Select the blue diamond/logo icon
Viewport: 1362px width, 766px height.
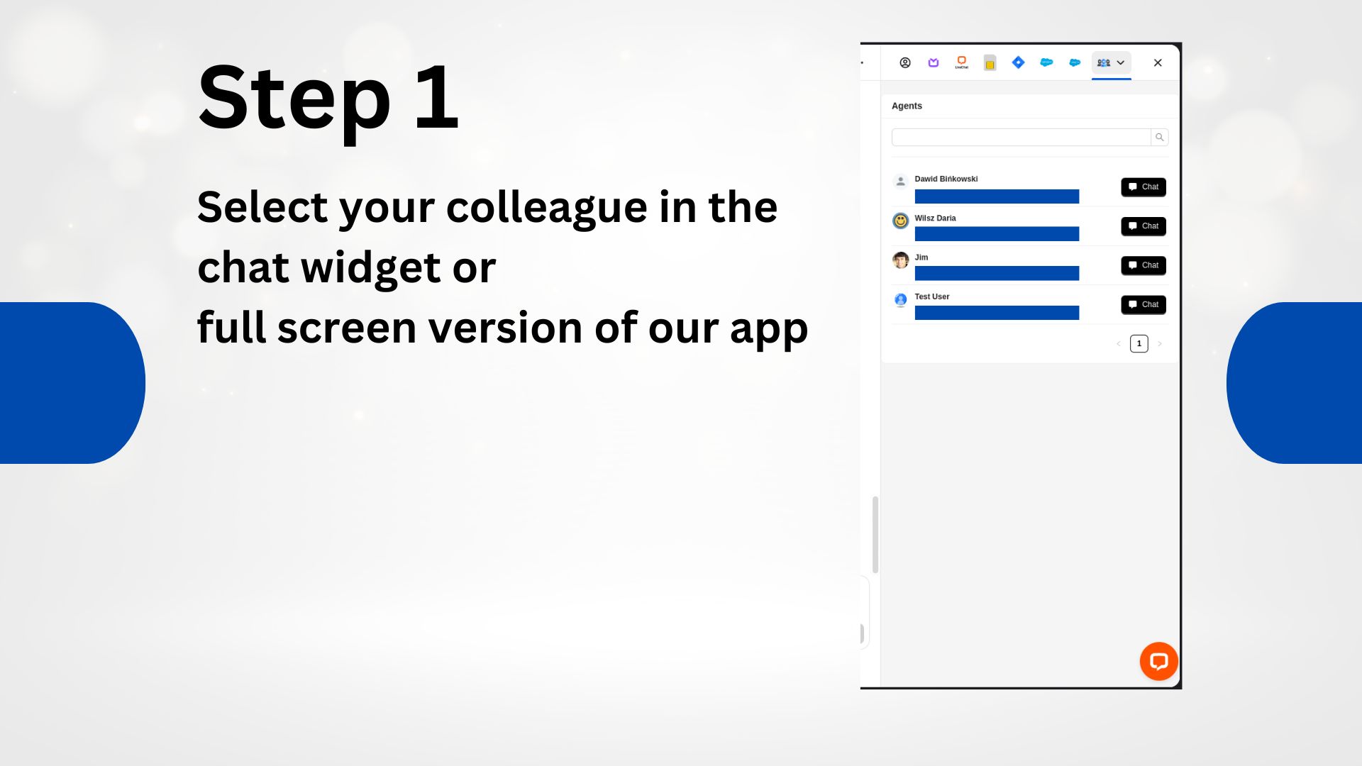(1018, 62)
